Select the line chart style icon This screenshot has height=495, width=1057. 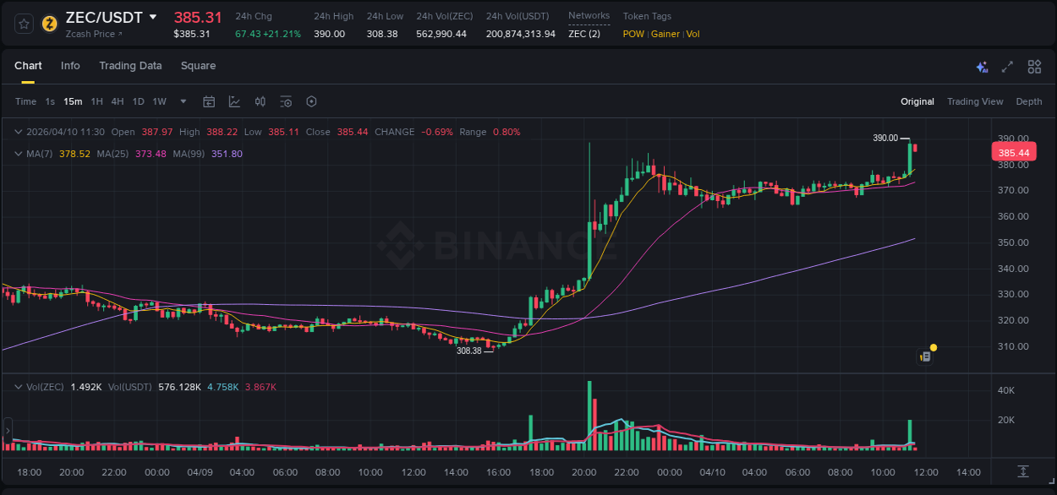234,101
